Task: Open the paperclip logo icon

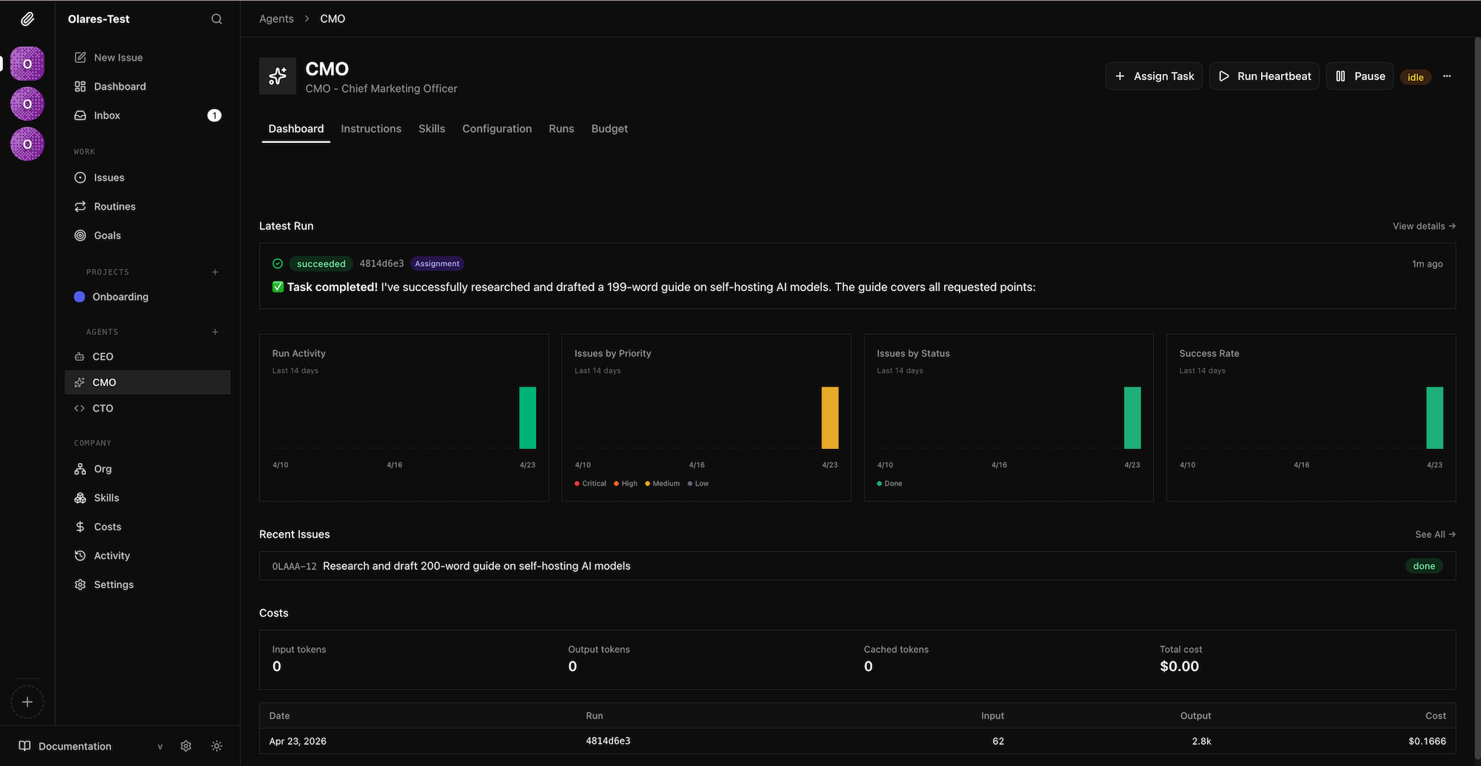Action: click(x=27, y=19)
